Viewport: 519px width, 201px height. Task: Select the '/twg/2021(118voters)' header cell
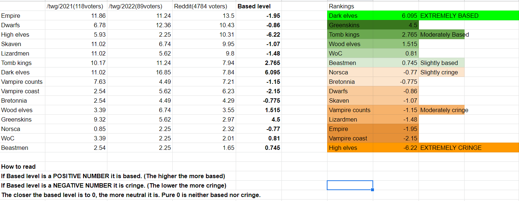[76, 7]
